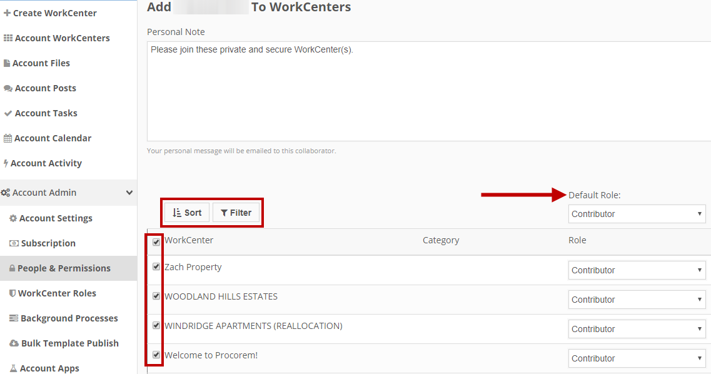Select People & Permissions in the sidebar

tap(68, 268)
